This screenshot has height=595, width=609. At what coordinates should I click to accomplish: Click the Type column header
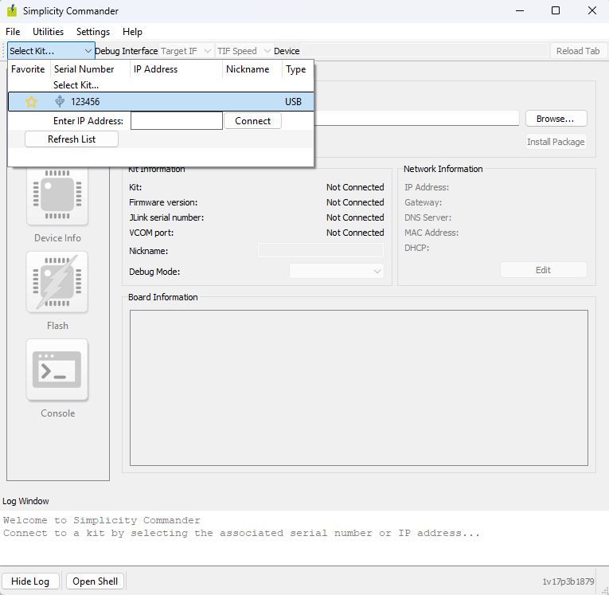click(x=296, y=69)
